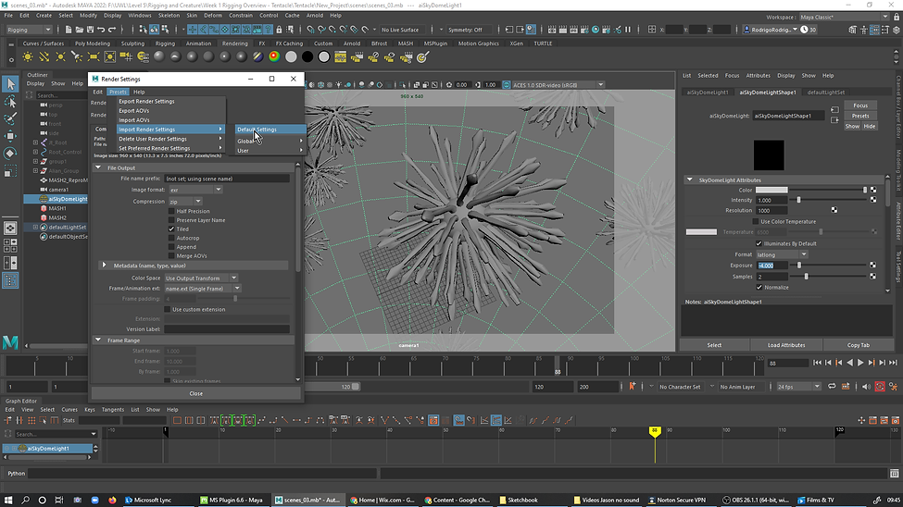Go to end of playback range
The height and width of the screenshot is (507, 903).
pos(893,363)
